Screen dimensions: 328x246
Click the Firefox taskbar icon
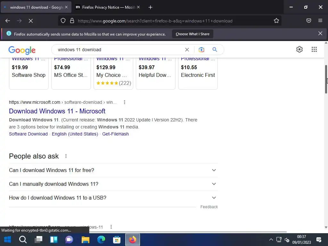click(132, 240)
